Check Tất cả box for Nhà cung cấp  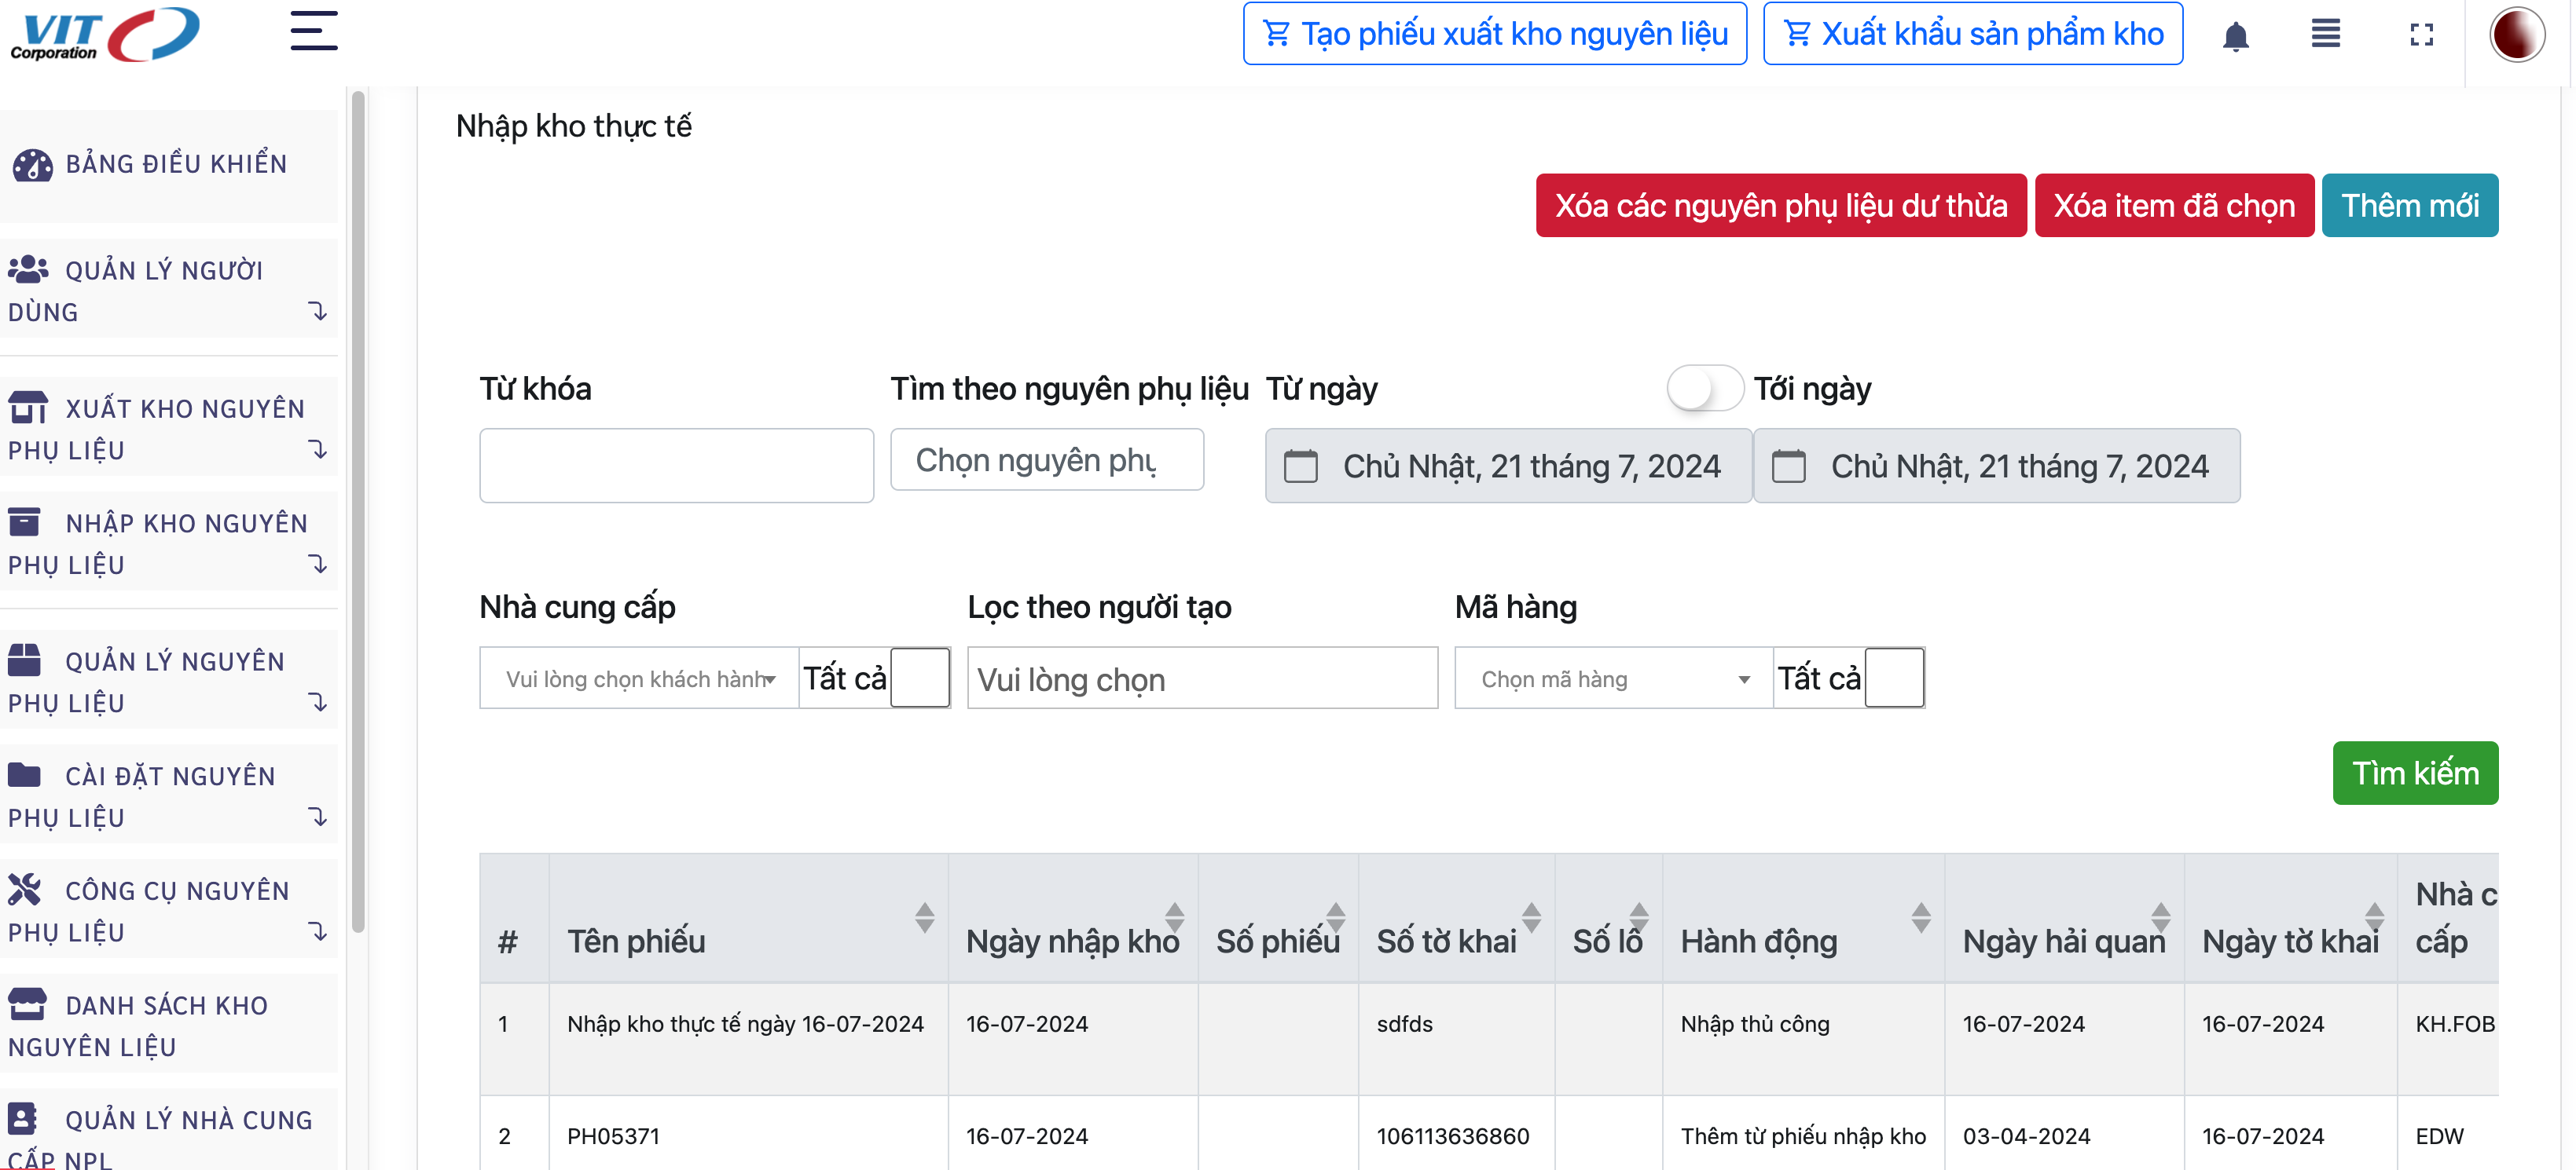point(919,678)
